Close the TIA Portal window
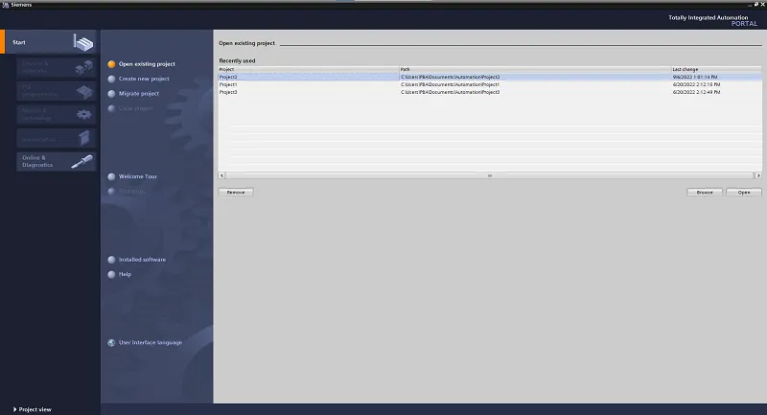Viewport: 767px width, 415px height. (763, 4)
